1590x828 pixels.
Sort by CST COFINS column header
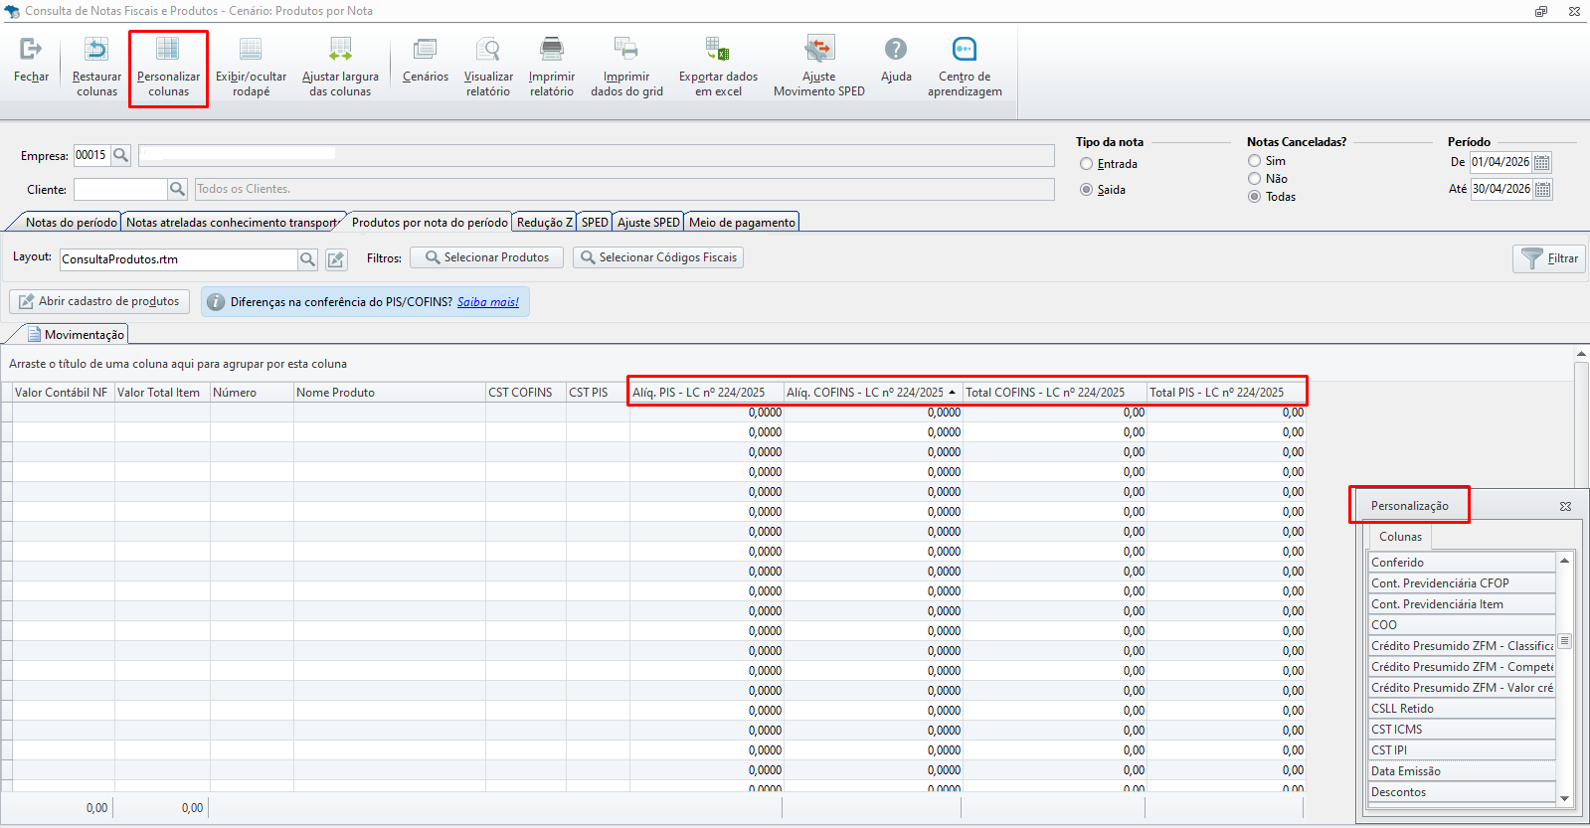(526, 393)
